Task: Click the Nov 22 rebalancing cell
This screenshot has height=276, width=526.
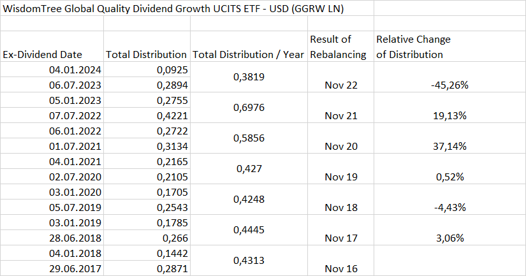Action: coord(341,85)
